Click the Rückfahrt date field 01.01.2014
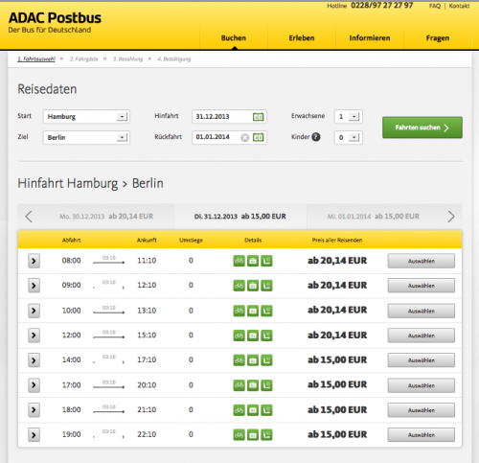 pos(229,137)
